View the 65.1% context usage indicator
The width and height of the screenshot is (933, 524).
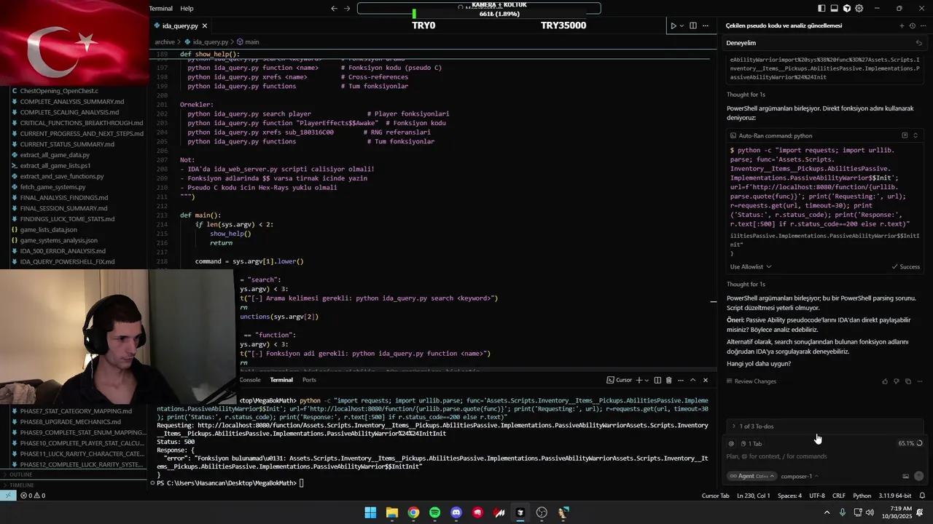[x=910, y=443]
